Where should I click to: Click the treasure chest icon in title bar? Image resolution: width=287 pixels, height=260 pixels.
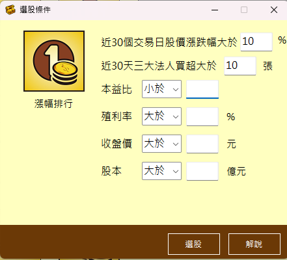click(10, 10)
